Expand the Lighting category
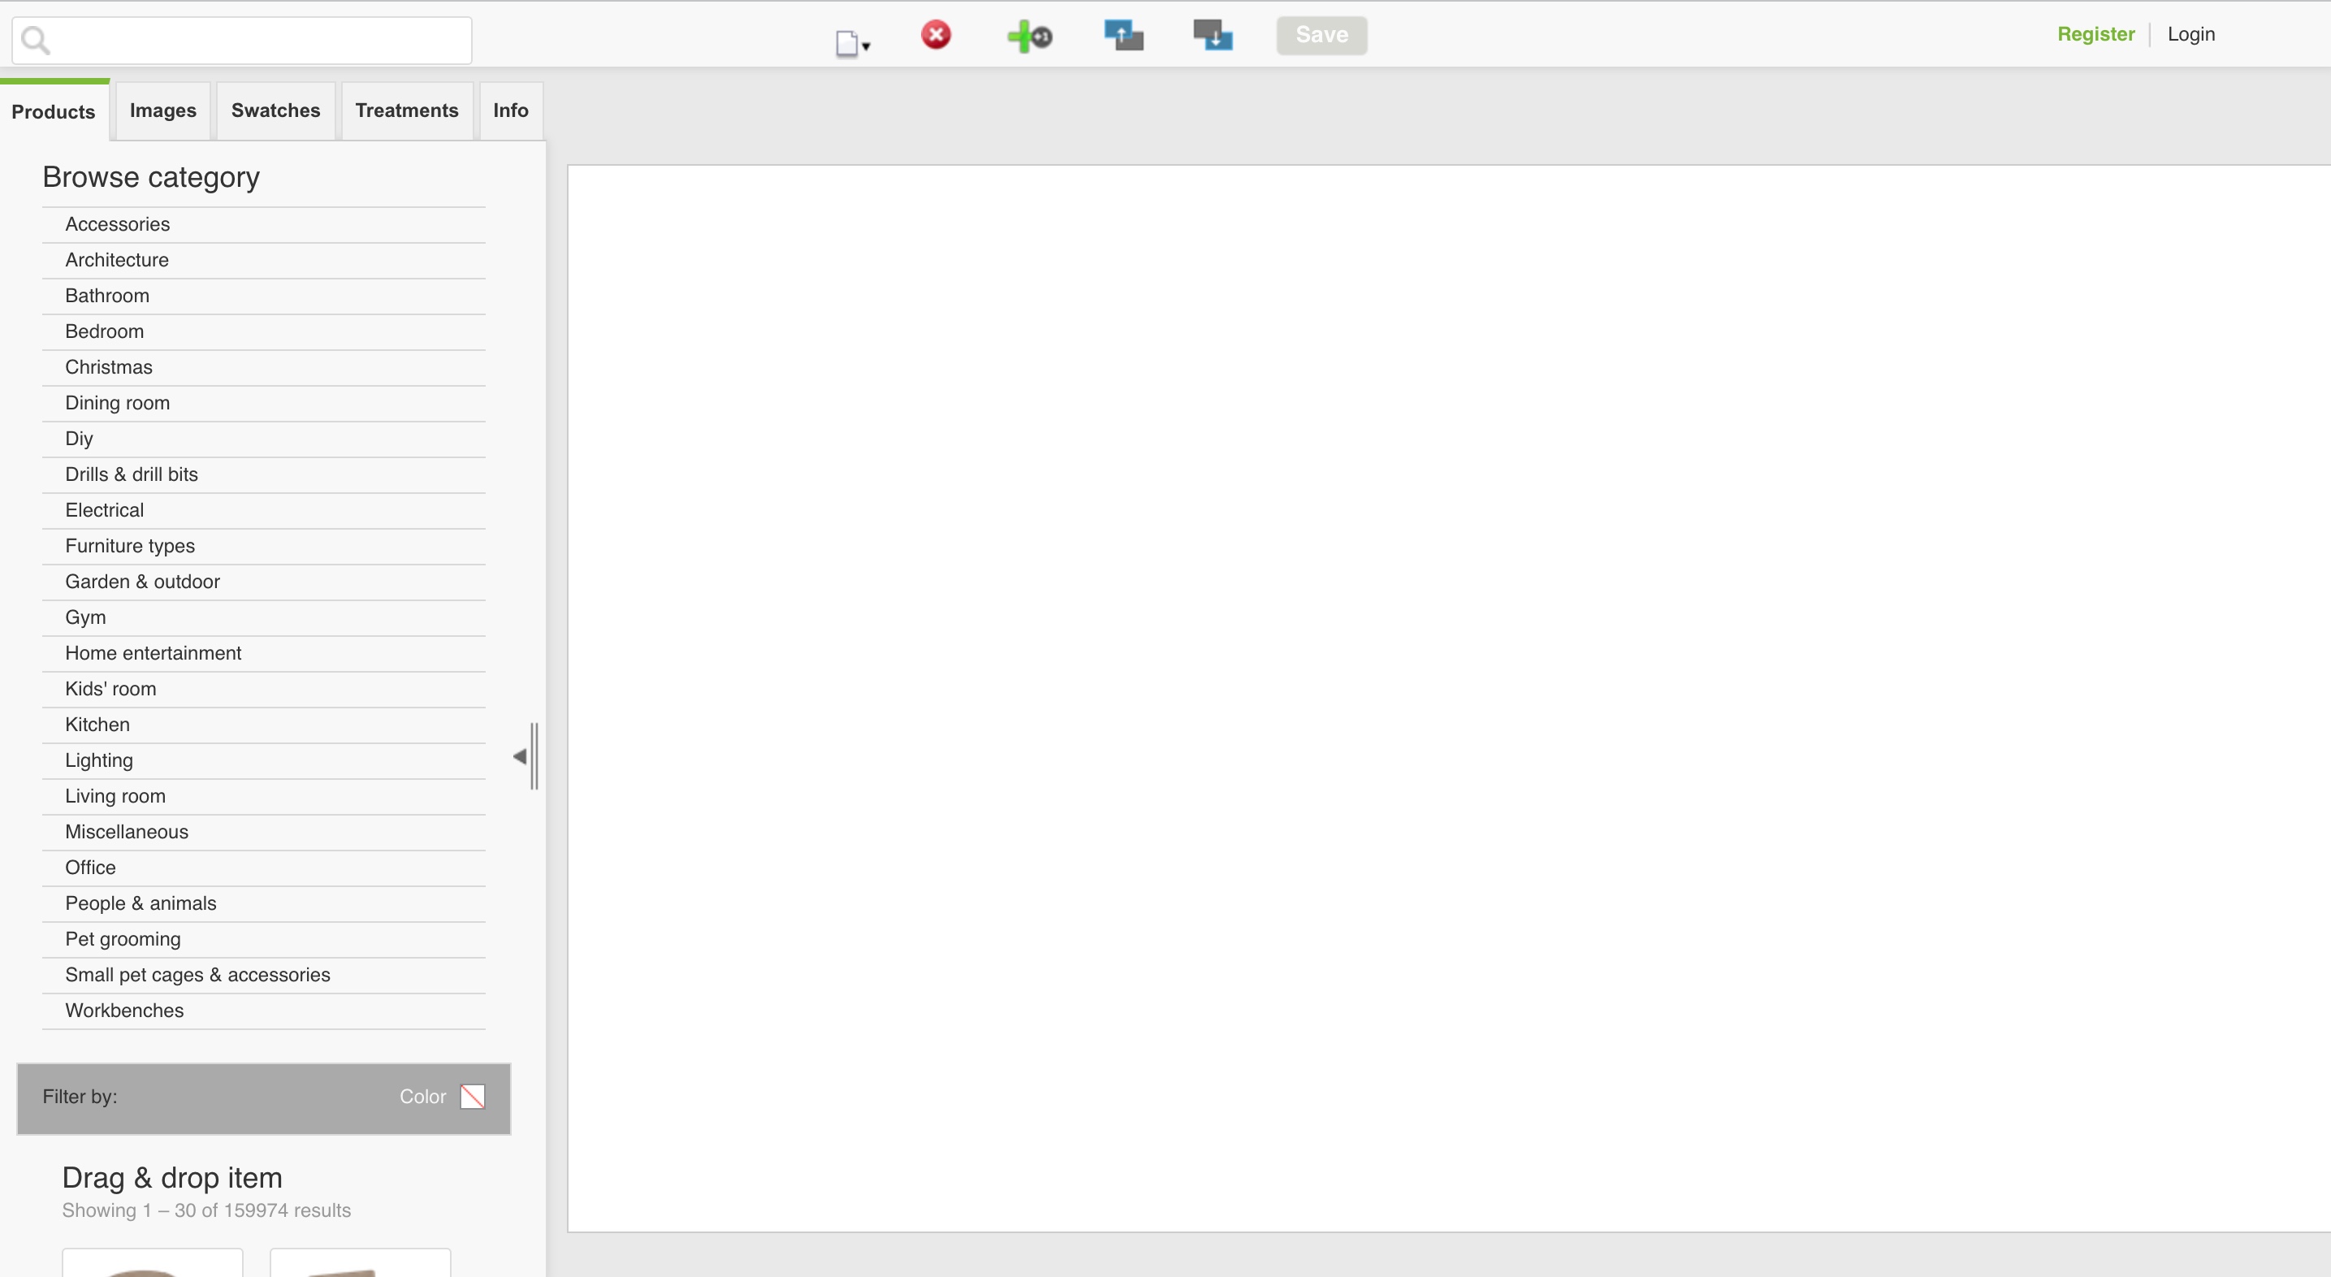 click(x=98, y=760)
